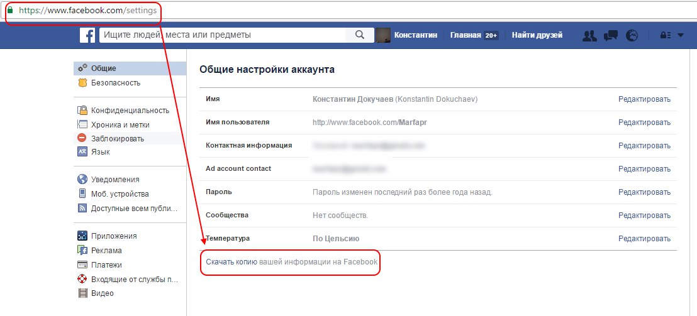The height and width of the screenshot is (316, 697).
Task: Edit the Пароль row
Action: pyautogui.click(x=644, y=192)
